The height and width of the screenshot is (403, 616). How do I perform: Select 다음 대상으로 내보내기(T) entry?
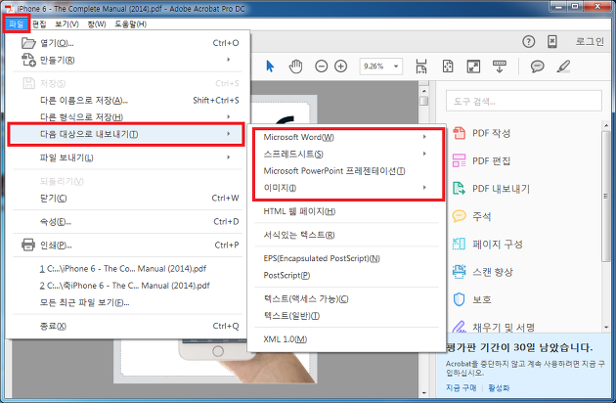coord(126,134)
